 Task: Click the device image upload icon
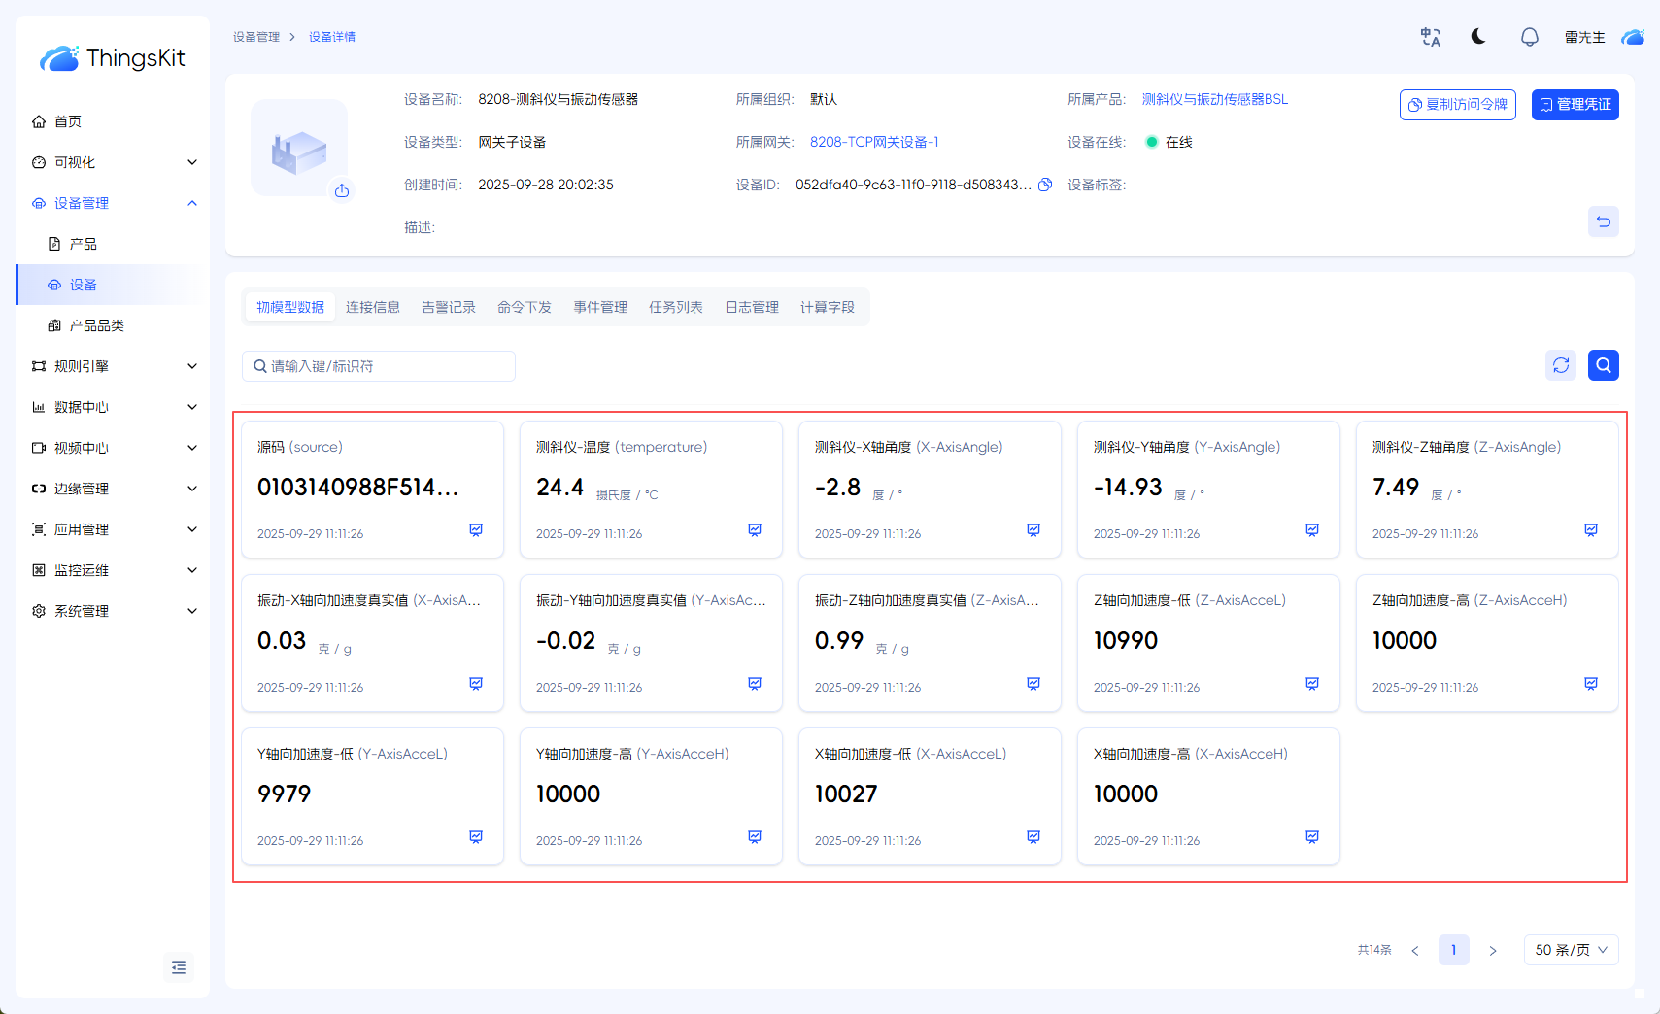point(342,190)
